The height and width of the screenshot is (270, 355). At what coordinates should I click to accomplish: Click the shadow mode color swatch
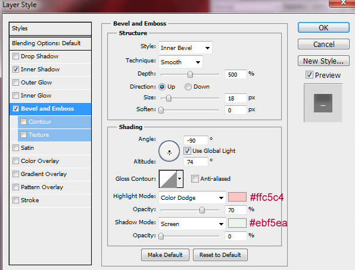(x=237, y=223)
